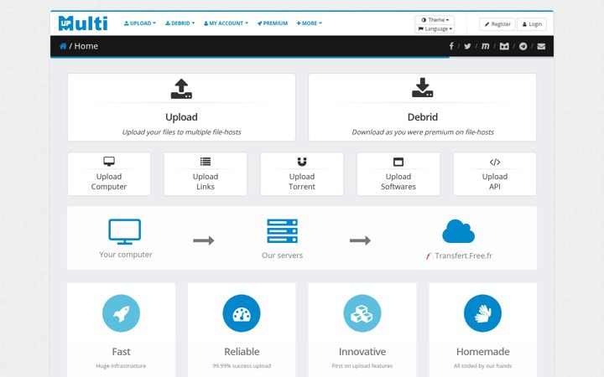Open the Twitter social icon
The height and width of the screenshot is (377, 604).
click(467, 46)
